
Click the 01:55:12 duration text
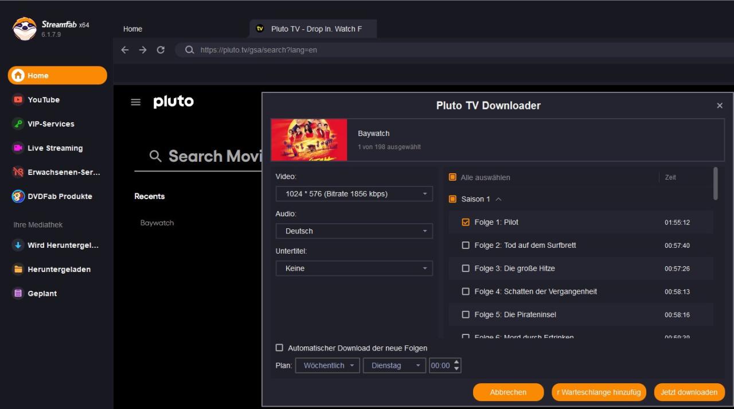point(677,223)
